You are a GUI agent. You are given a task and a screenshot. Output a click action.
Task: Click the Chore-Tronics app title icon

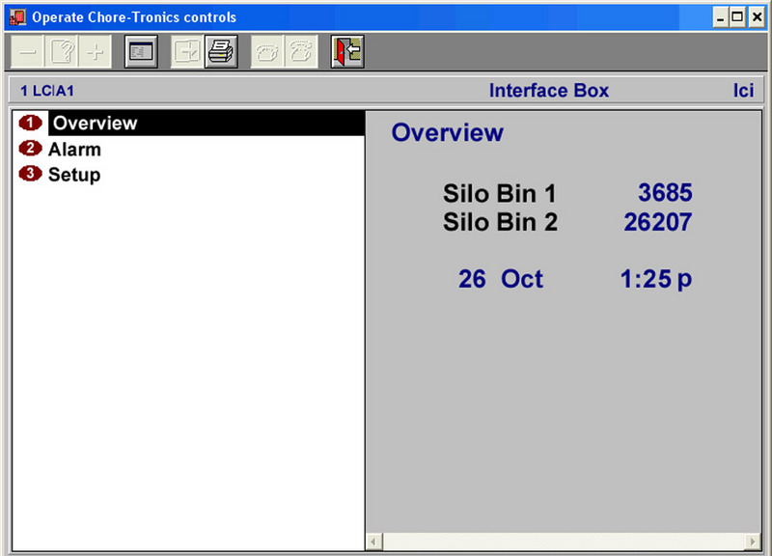tap(17, 17)
